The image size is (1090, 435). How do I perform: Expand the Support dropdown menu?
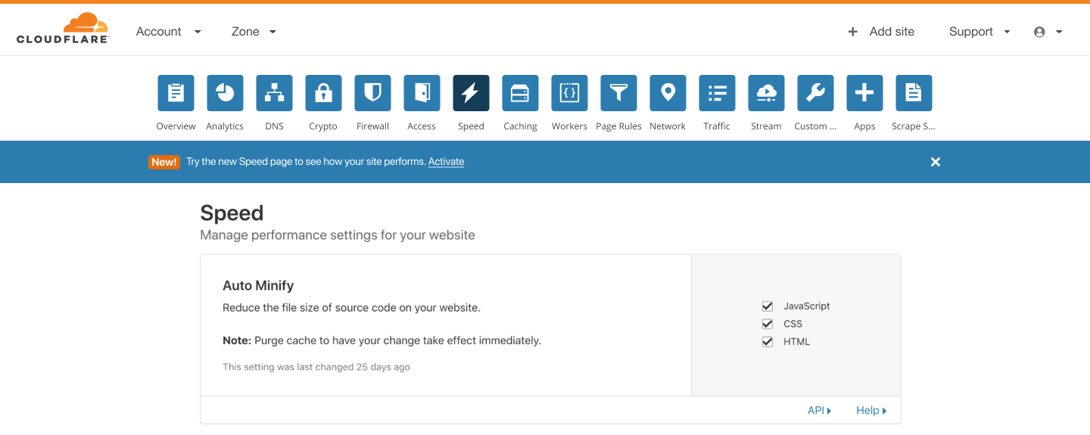pos(979,32)
